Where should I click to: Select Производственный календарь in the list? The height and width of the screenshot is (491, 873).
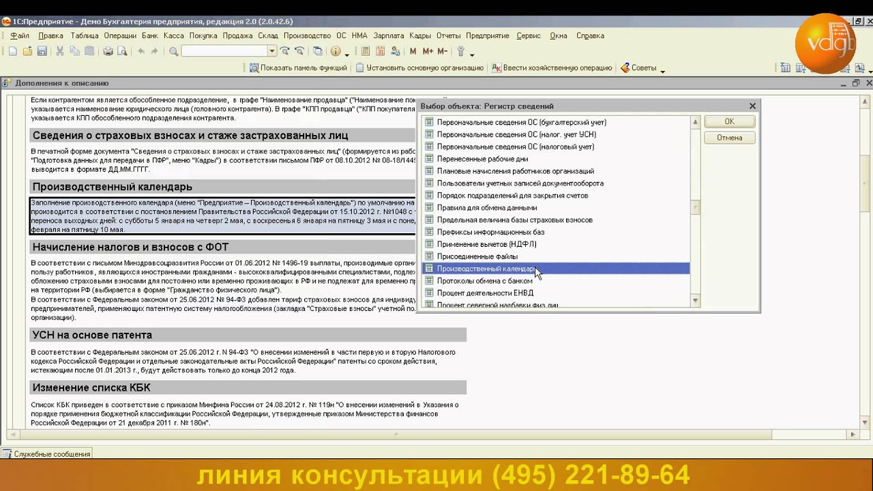(556, 269)
